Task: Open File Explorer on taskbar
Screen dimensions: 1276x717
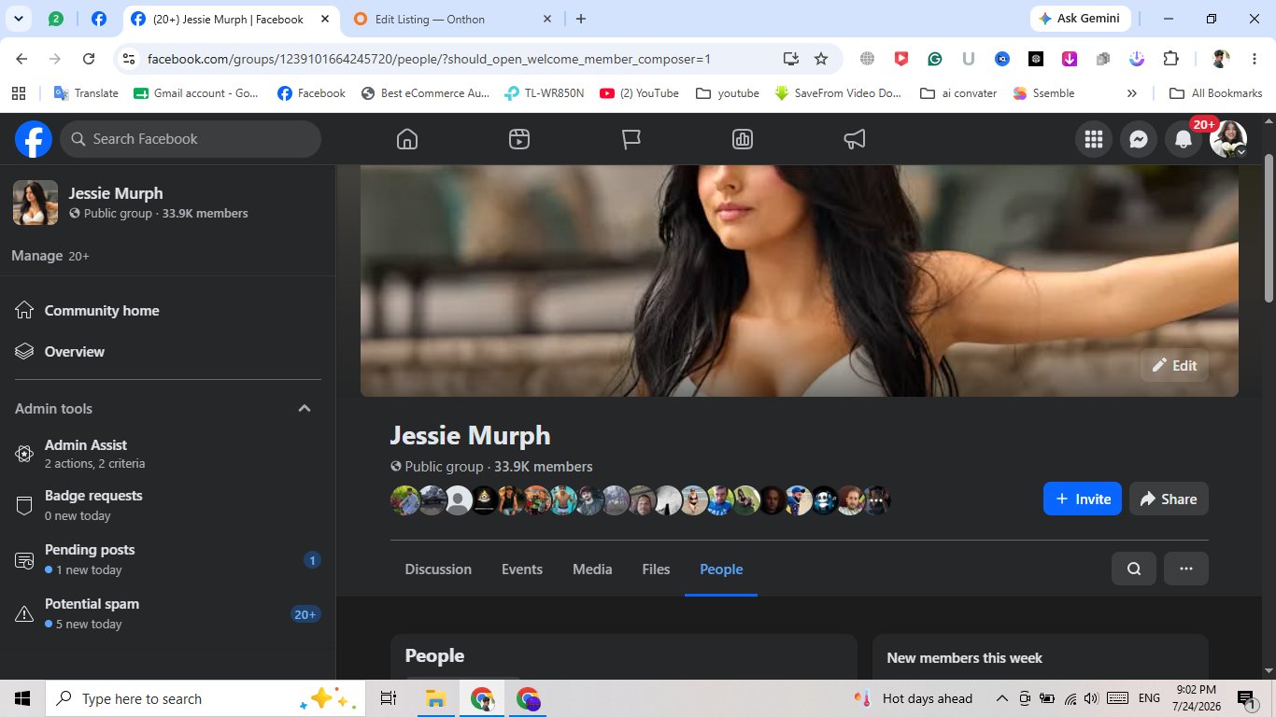Action: click(x=435, y=698)
